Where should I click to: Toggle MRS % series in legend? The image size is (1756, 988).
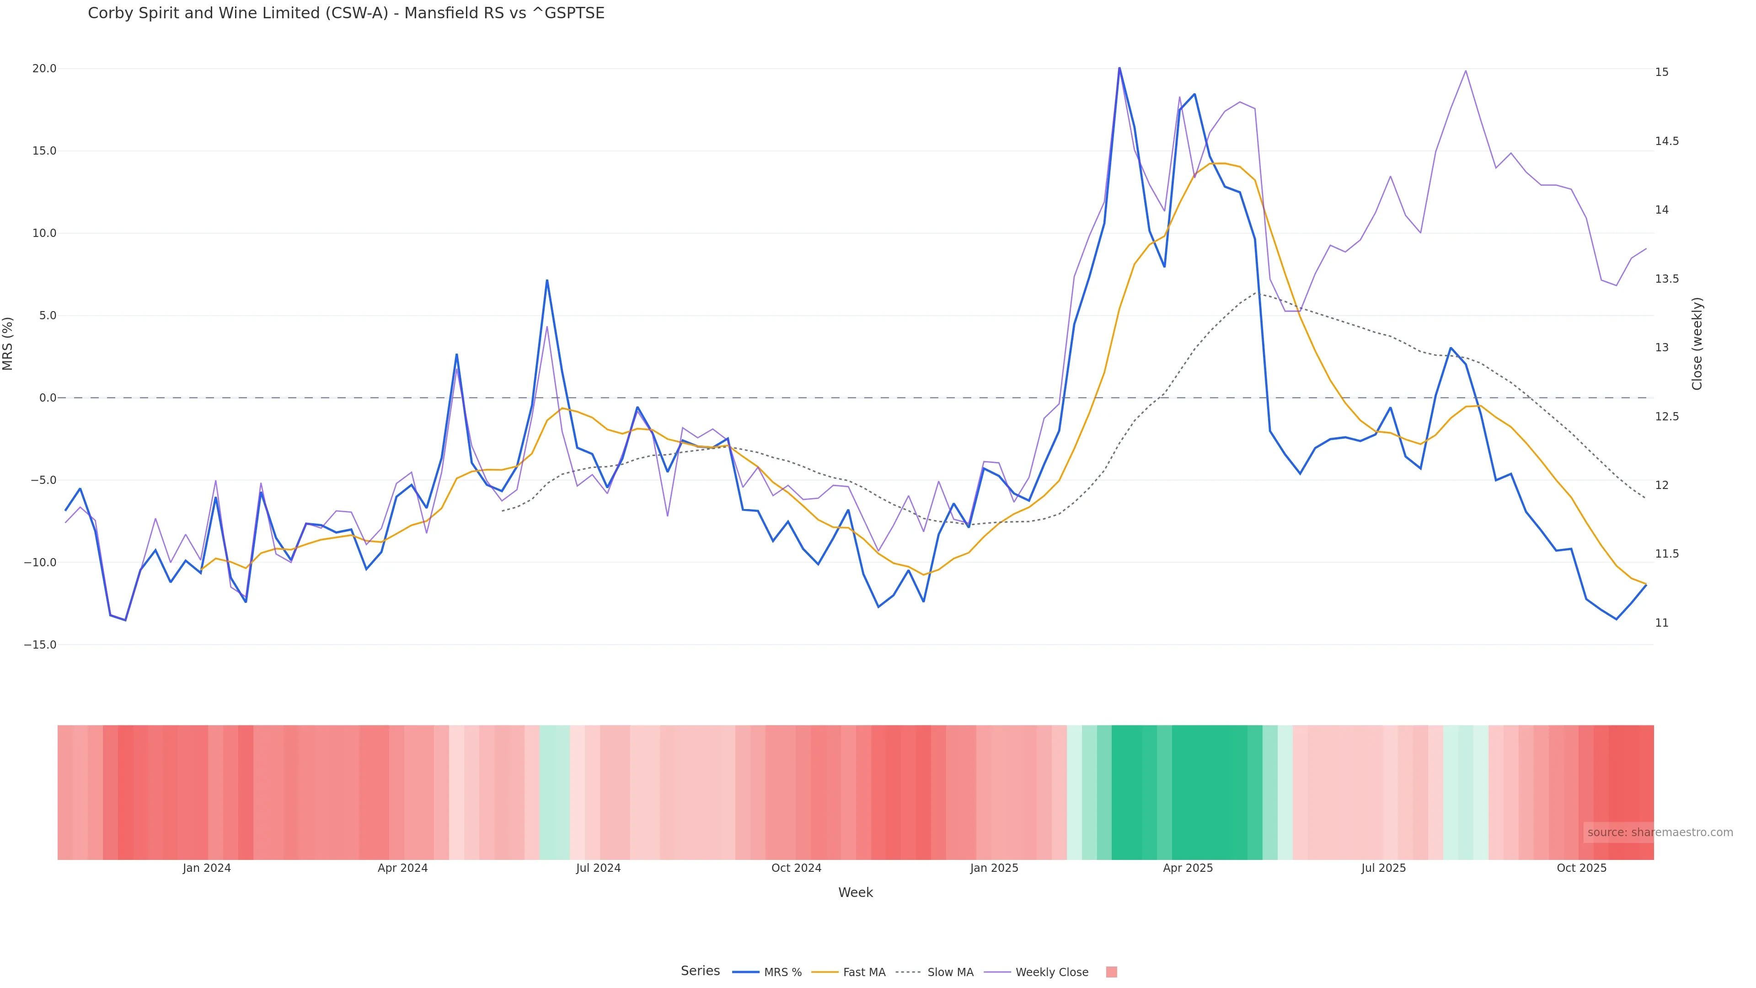782,972
